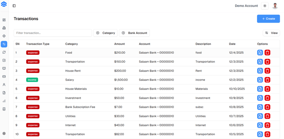Edit the $82.00 Transportation transaction
Viewport: 284px width, 139px height.
(x=260, y=134)
